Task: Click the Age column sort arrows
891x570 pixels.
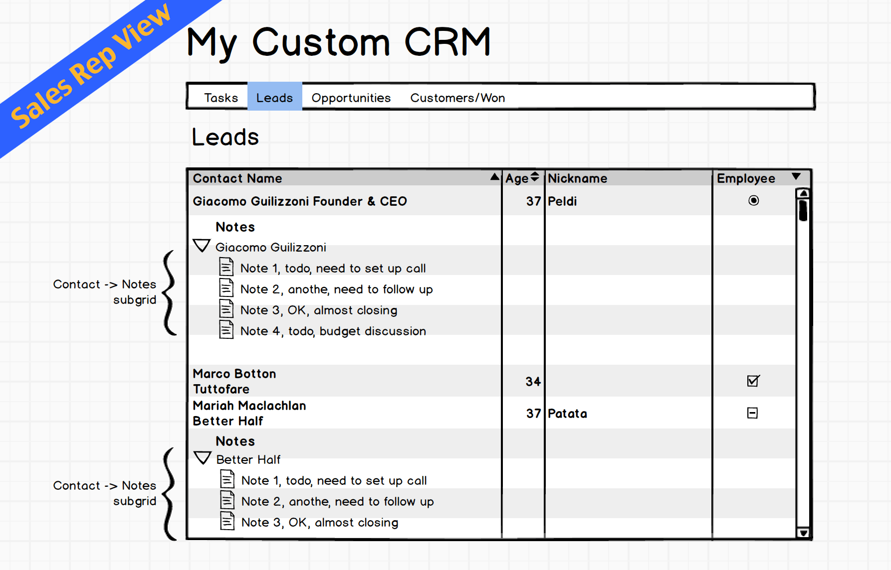Action: coord(535,176)
